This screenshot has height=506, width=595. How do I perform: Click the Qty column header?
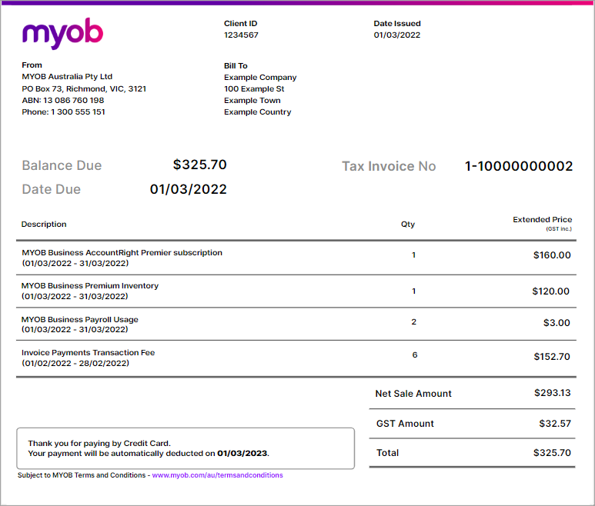(x=408, y=225)
